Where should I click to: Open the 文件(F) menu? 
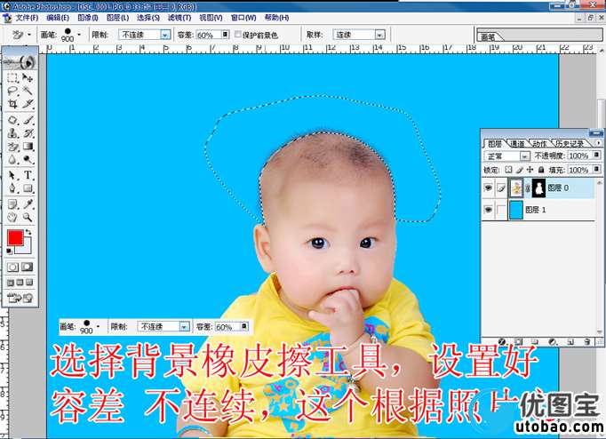pos(27,18)
